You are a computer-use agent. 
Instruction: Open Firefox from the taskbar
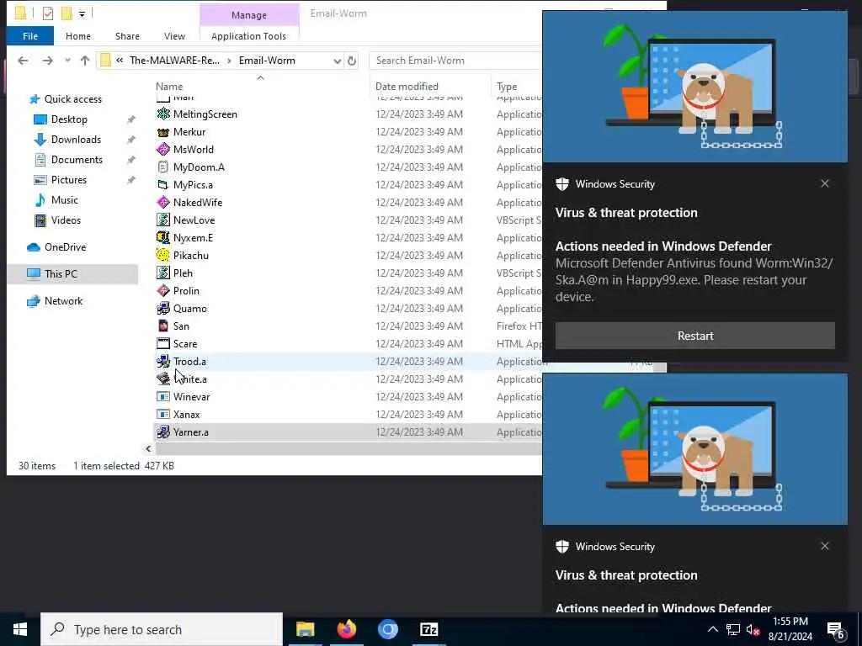click(x=346, y=629)
